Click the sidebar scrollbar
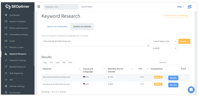The image size is (199, 98). click(x=34, y=39)
